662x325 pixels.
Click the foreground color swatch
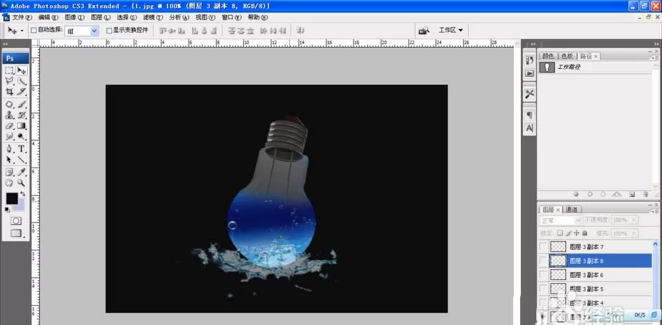click(x=12, y=199)
